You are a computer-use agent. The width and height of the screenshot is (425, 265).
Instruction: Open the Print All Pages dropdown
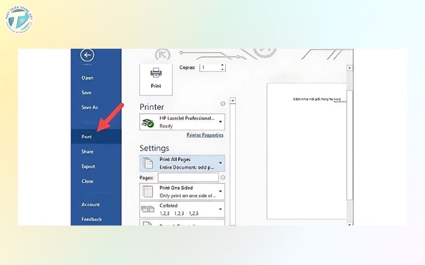tap(220, 163)
